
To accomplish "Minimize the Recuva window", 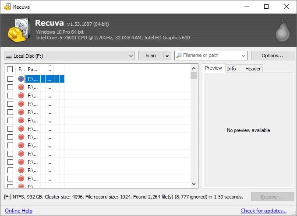I will point(247,7).
